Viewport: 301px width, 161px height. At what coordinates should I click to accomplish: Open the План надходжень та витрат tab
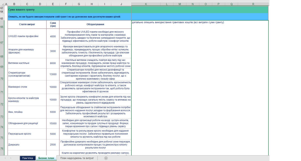click(x=77, y=158)
